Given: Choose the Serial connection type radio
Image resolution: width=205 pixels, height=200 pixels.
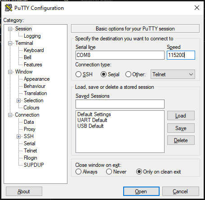Looking at the screenshot, I should [103, 74].
